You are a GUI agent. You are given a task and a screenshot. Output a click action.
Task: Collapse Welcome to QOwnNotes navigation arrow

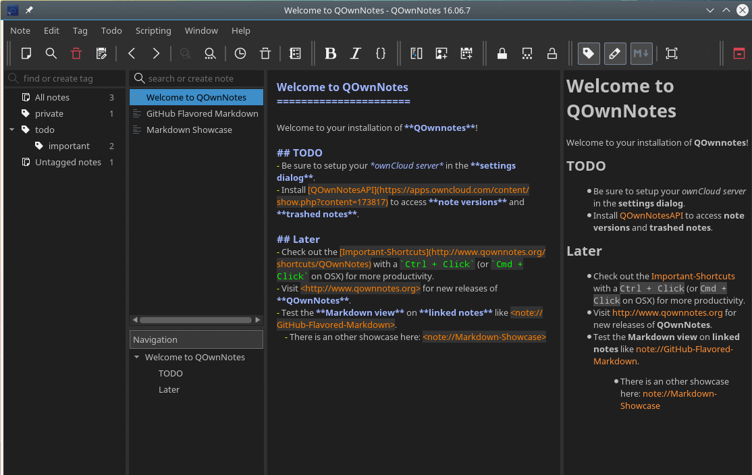click(x=136, y=357)
